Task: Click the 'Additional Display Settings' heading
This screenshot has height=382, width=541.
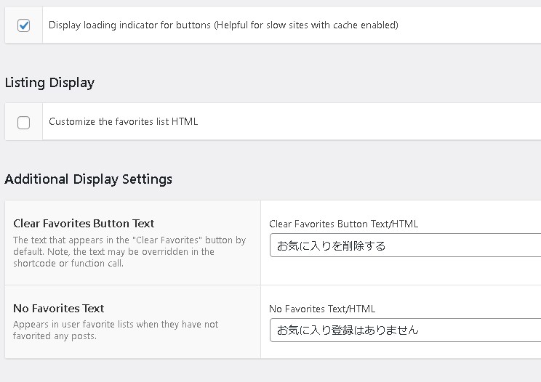Action: tap(88, 179)
